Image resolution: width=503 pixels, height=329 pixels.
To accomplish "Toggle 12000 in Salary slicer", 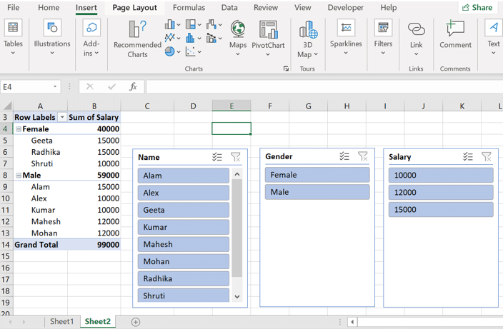I will pyautogui.click(x=441, y=193).
